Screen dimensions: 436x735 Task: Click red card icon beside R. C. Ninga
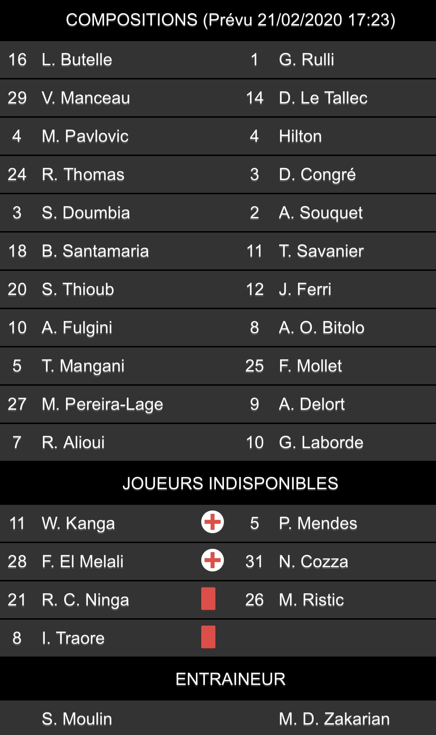coord(208,599)
